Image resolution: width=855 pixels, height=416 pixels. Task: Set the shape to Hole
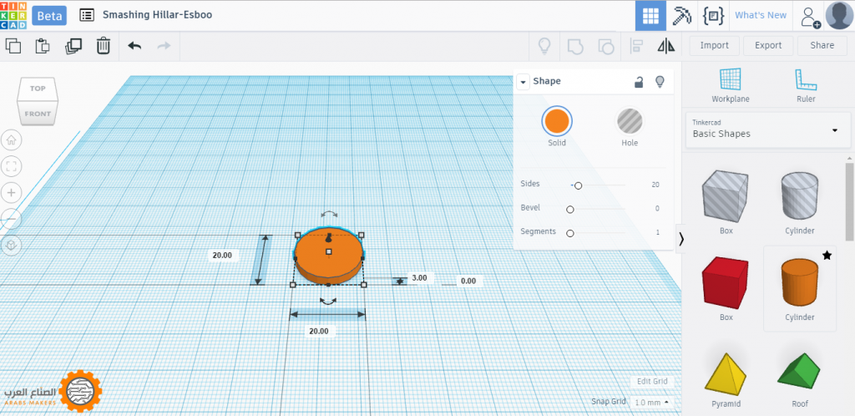[630, 121]
